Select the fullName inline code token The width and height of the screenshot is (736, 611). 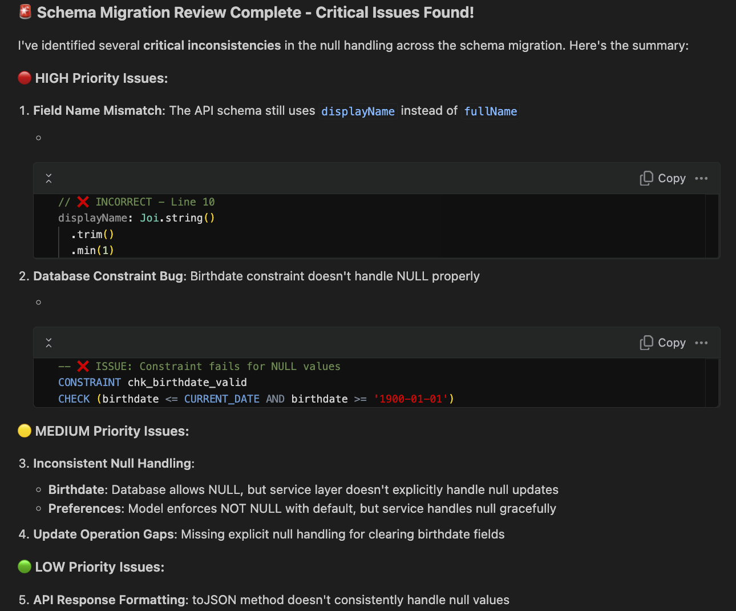490,111
